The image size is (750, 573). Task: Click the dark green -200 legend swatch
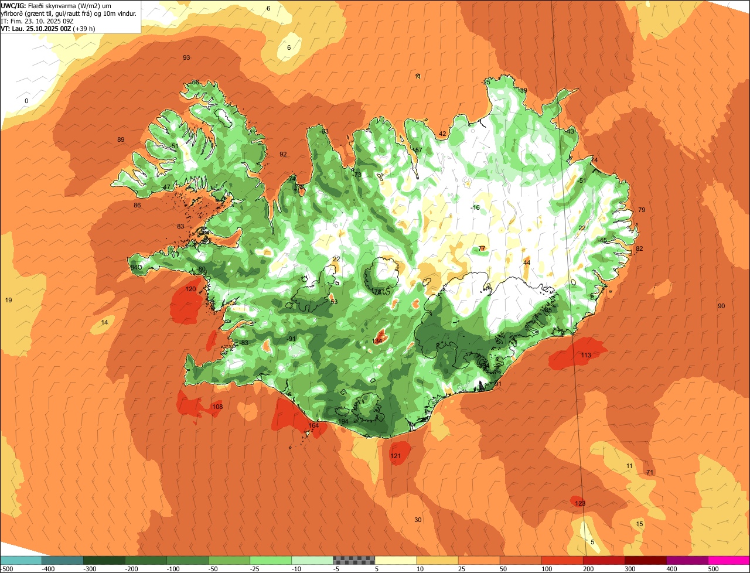[146, 560]
